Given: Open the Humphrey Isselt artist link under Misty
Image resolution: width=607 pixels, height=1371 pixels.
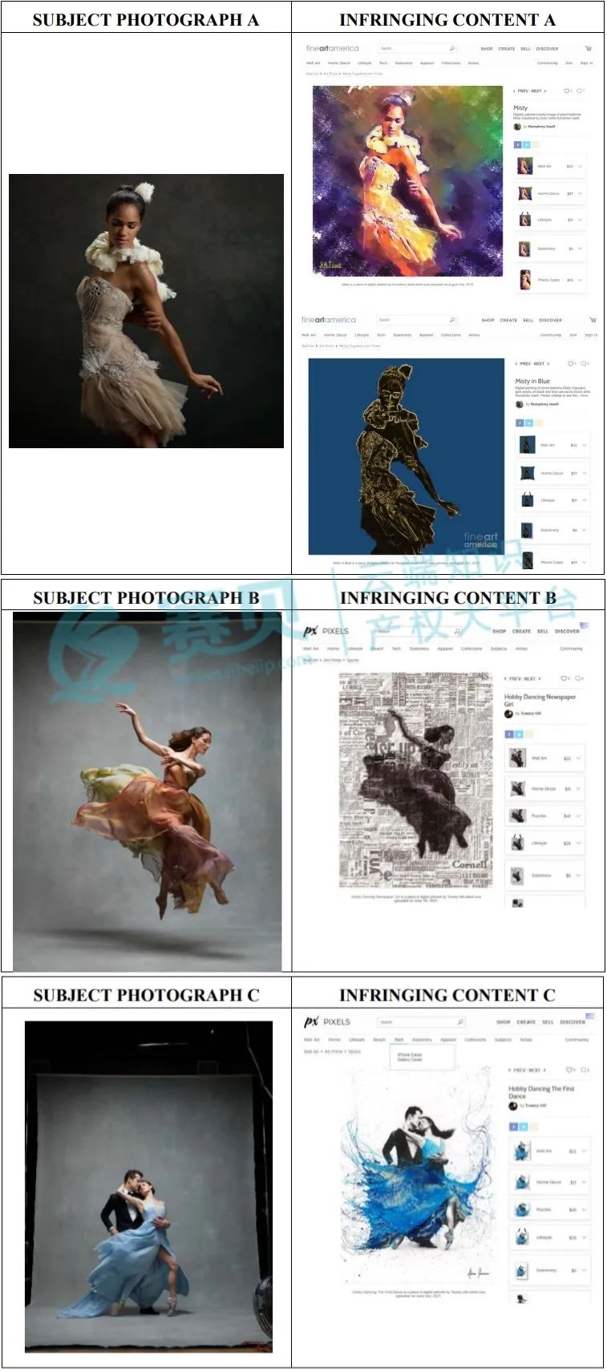Looking at the screenshot, I should point(541,126).
